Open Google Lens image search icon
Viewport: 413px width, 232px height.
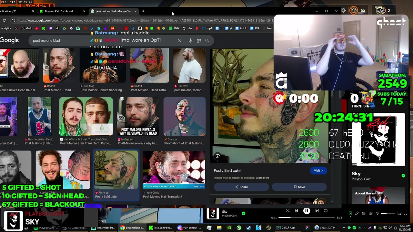199,41
